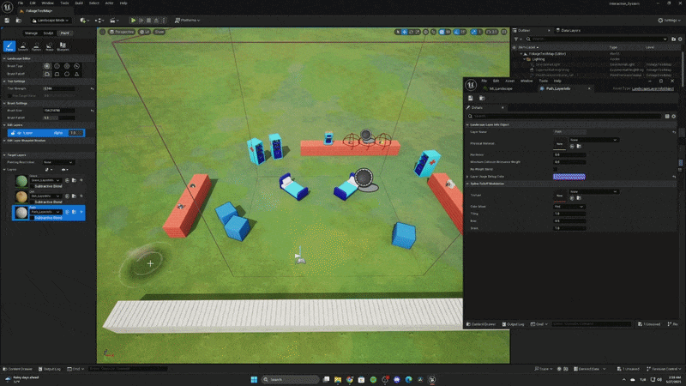The width and height of the screenshot is (686, 386).
Task: Open Painting Restriction dropdown
Action: tap(58, 162)
